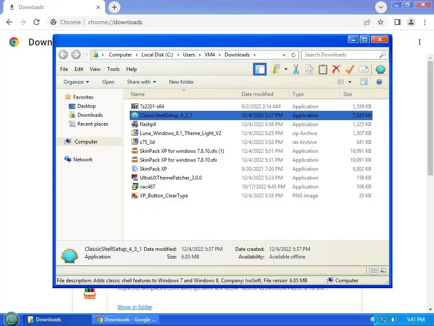Image resolution: width=434 pixels, height=326 pixels.
Task: Open dropdown arrow beside folder options icon
Action: pyautogui.click(x=286, y=69)
